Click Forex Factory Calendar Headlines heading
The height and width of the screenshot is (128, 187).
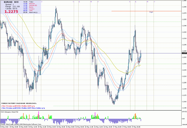click(19, 103)
